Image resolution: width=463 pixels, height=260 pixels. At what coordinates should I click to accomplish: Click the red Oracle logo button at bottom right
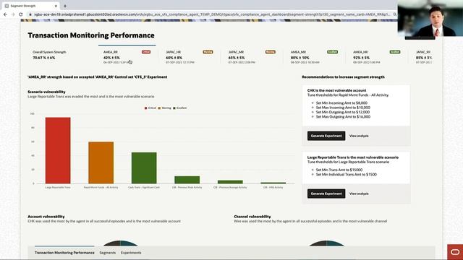point(455,252)
